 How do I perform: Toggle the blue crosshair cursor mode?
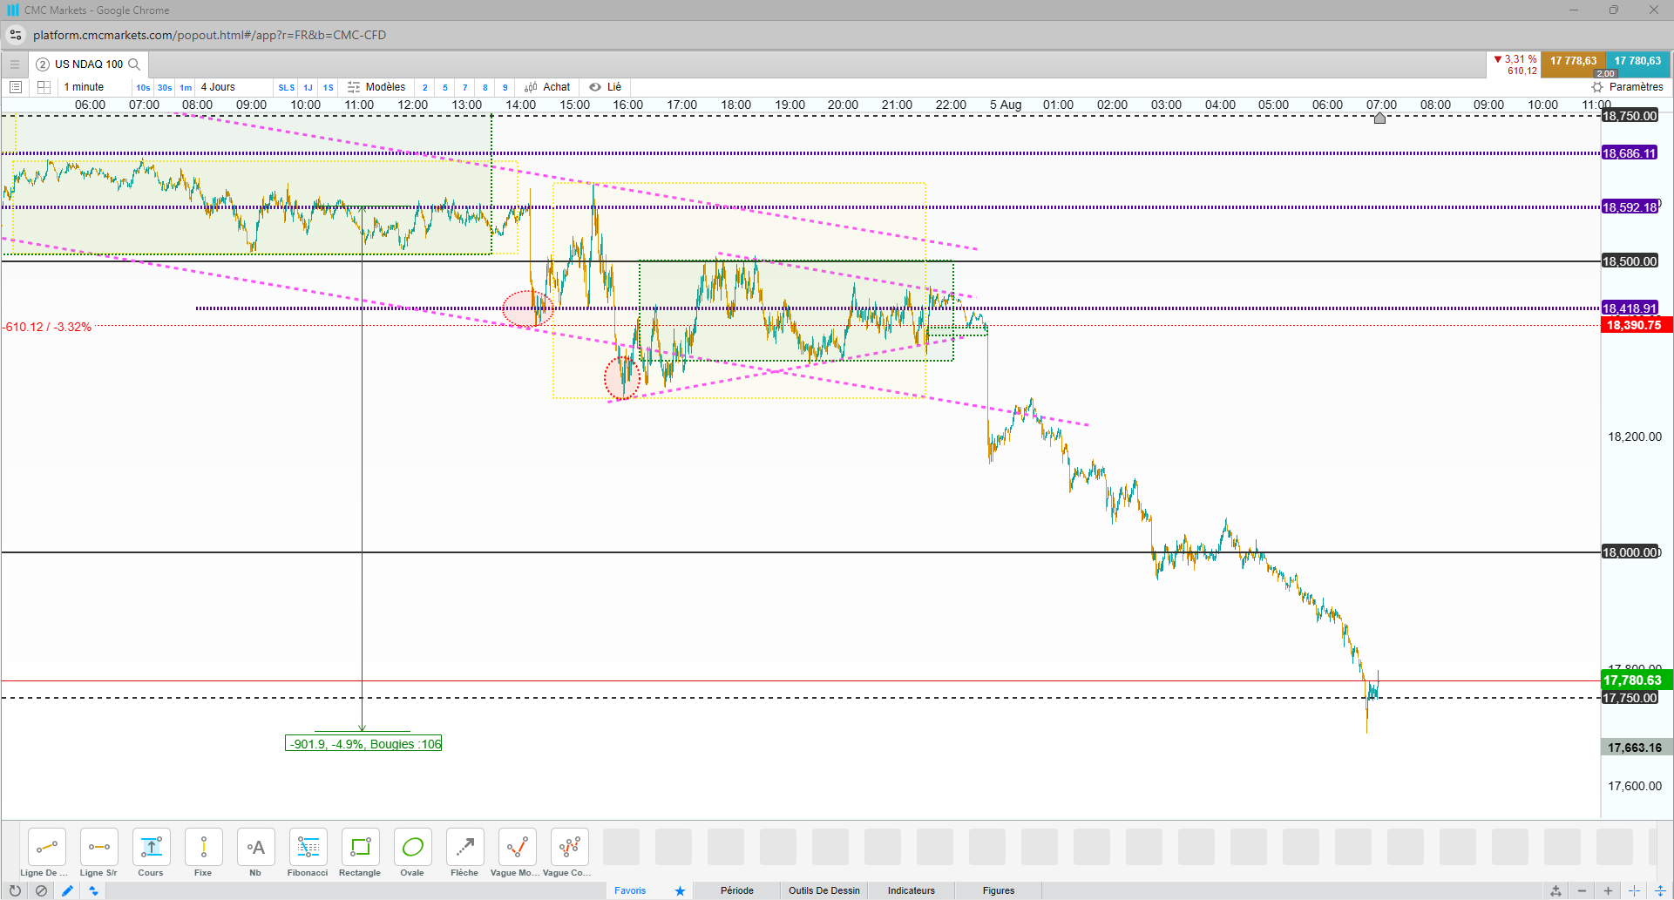coord(1634,890)
